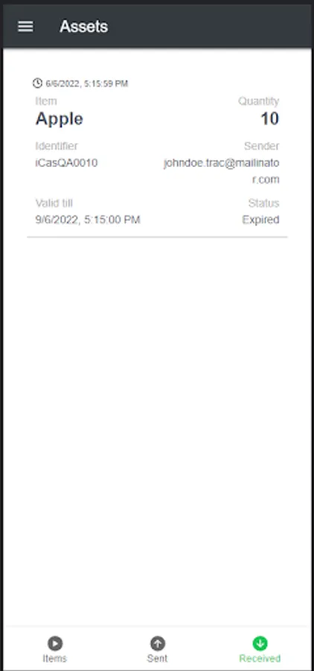Click the Items play-circle icon
Viewport: 314px width, 671px height.
point(54,643)
